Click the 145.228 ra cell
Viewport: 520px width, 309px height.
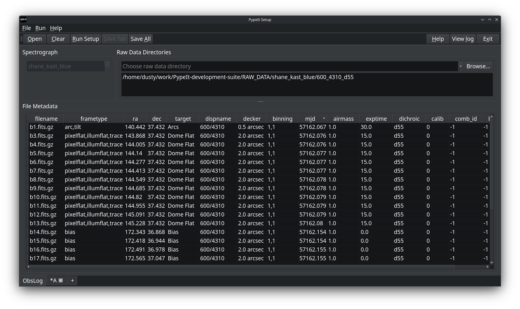point(135,223)
